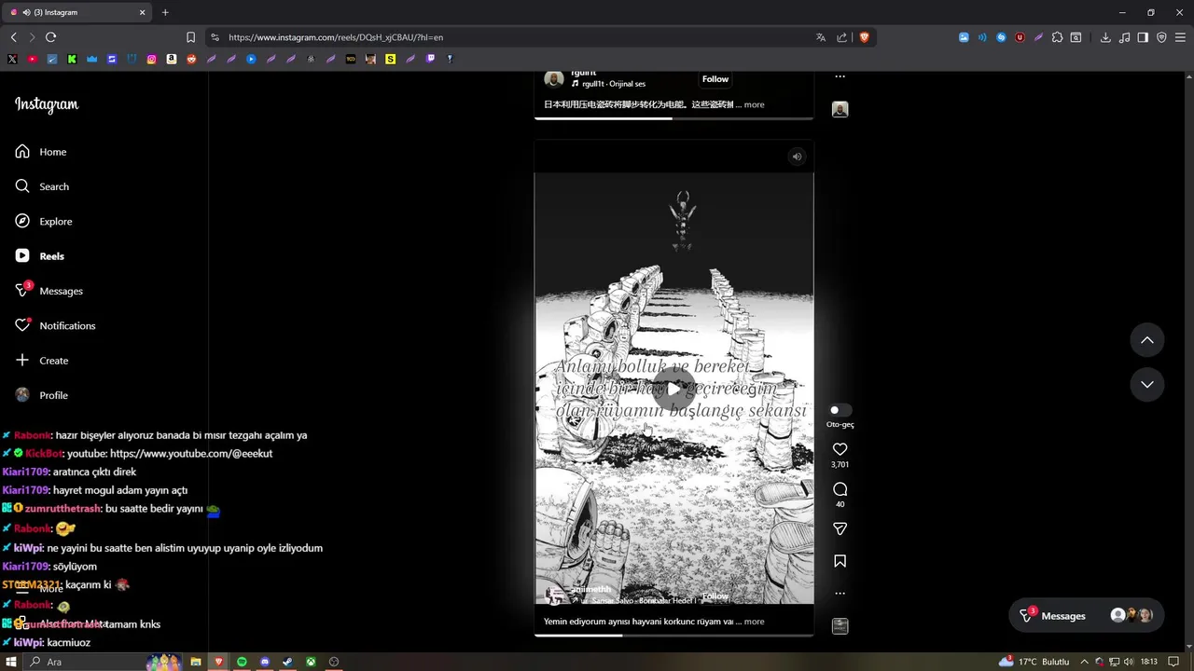Open Brave Shields lion icon

coord(865,37)
